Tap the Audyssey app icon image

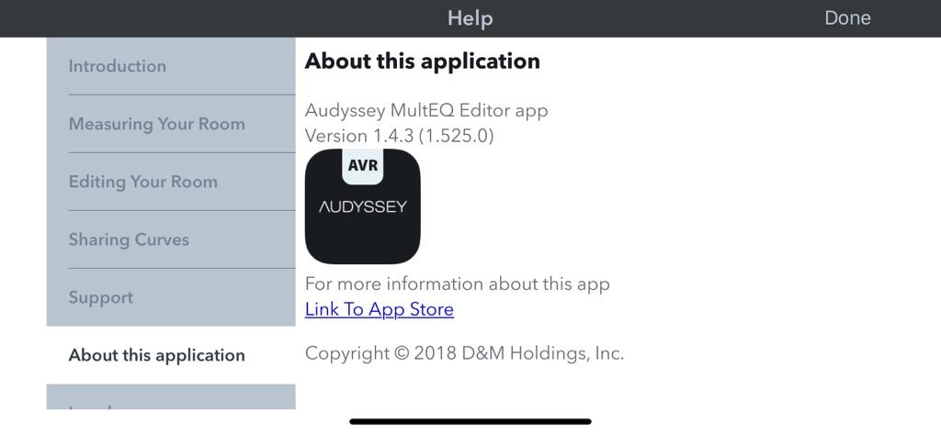(x=362, y=206)
